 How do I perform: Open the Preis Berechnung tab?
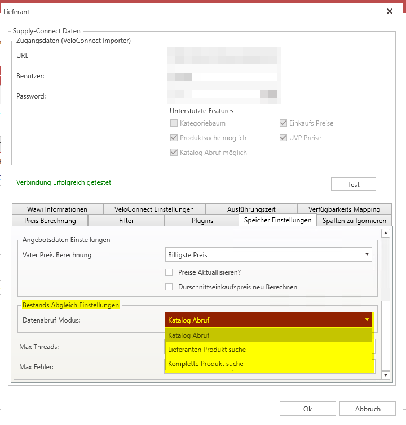pyautogui.click(x=50, y=220)
